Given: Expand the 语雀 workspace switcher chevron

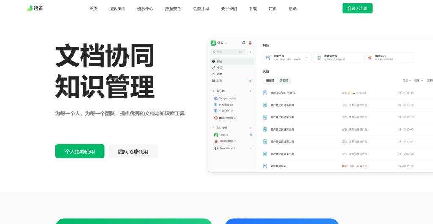Looking at the screenshot, I should tap(226, 43).
